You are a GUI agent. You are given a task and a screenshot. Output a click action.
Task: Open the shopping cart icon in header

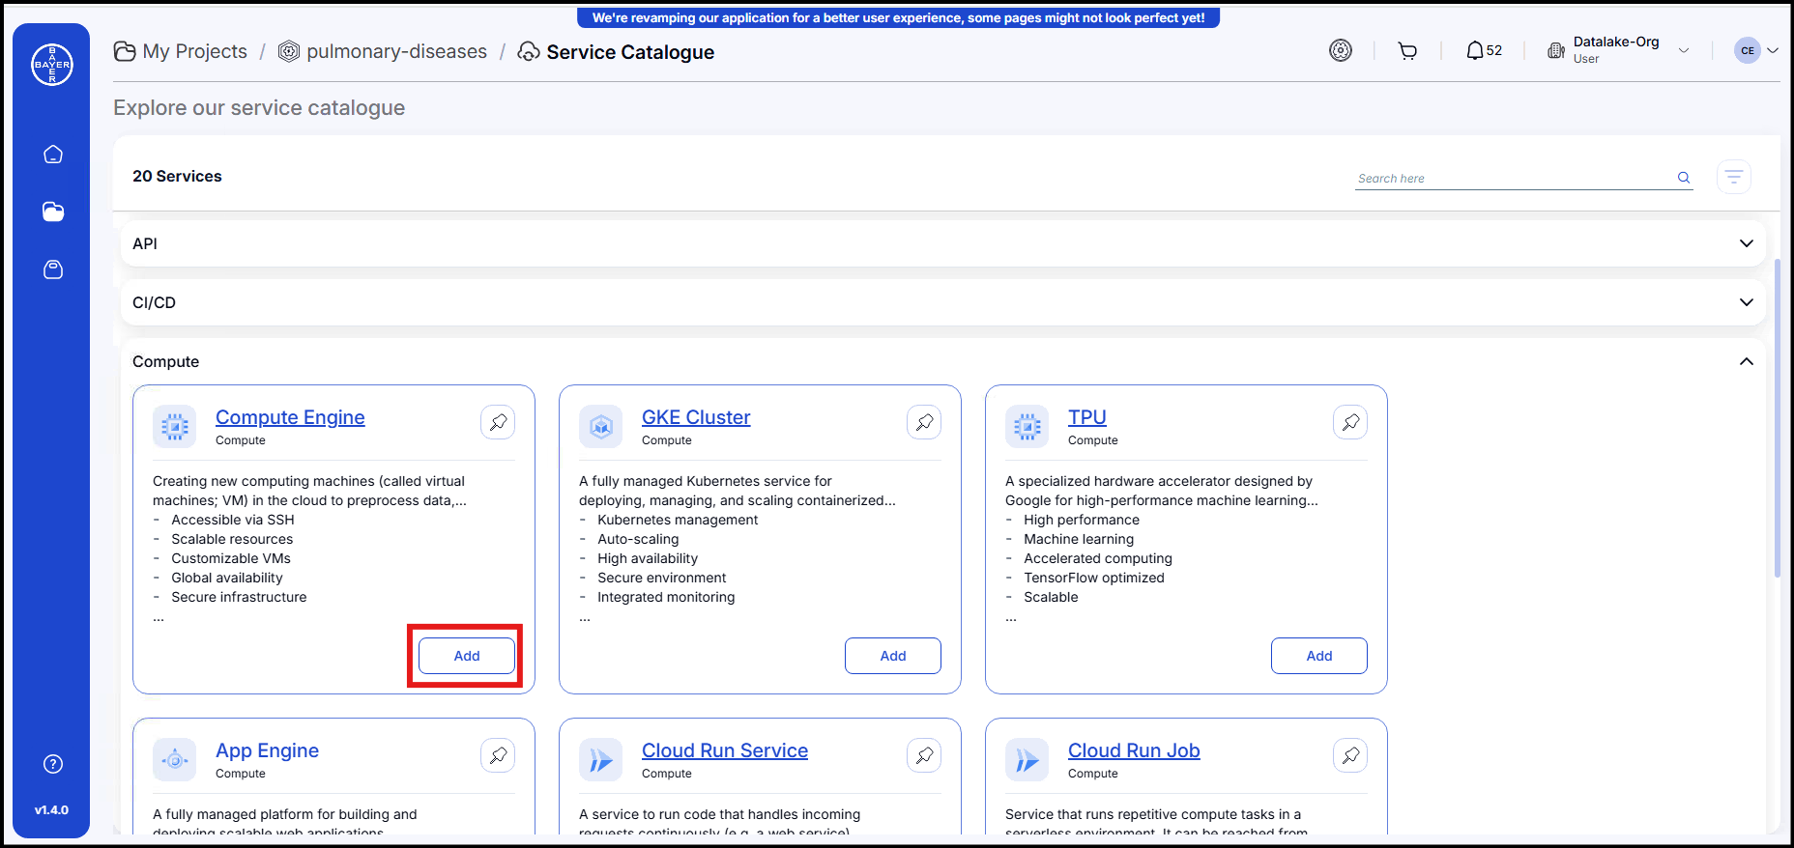(1407, 51)
